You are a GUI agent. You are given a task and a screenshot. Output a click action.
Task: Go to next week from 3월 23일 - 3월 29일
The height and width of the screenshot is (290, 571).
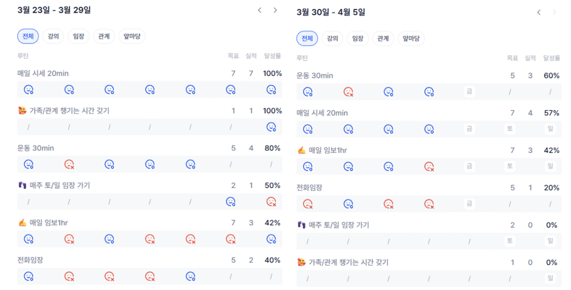click(x=275, y=10)
